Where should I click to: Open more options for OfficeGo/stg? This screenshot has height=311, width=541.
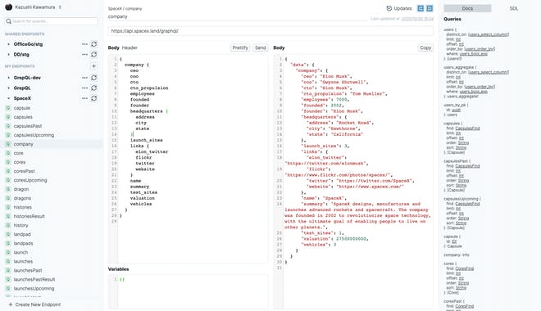click(84, 44)
